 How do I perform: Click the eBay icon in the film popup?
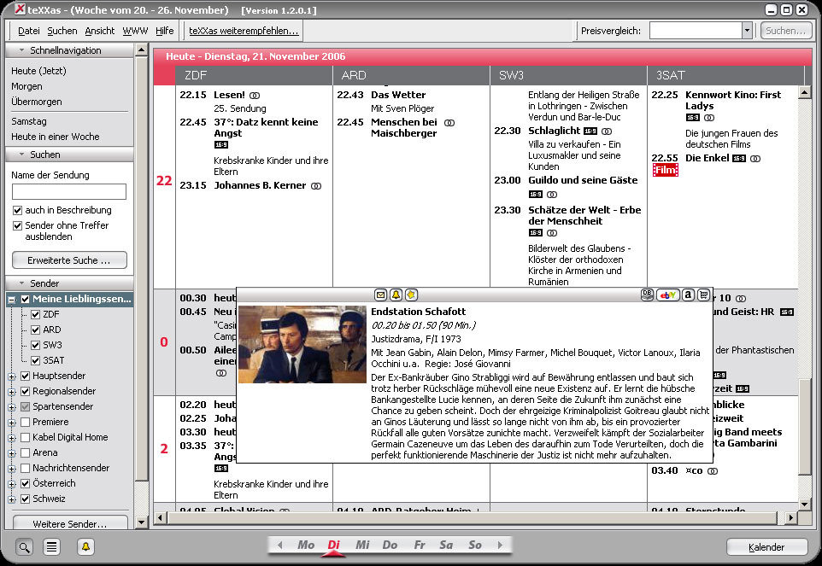click(668, 295)
